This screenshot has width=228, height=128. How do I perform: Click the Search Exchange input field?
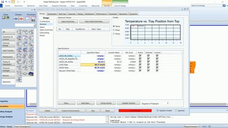(x=207, y=6)
